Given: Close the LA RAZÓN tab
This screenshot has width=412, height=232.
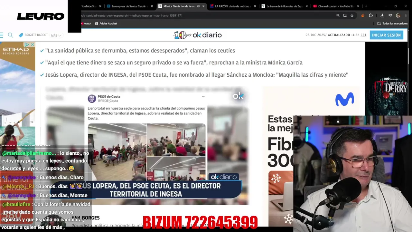Looking at the screenshot, I should pos(255,6).
